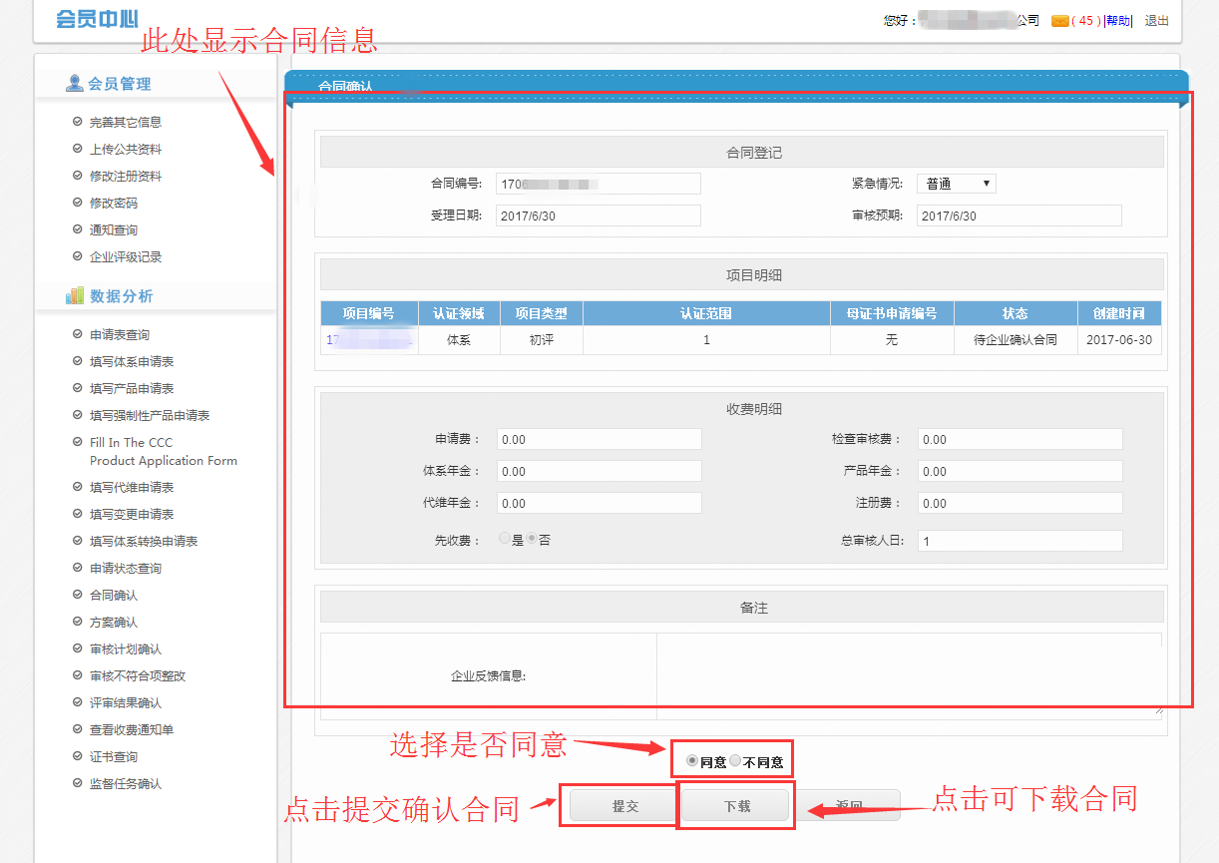This screenshot has height=863, width=1219.
Task: Click the 退出 logout link
Action: tap(1156, 21)
